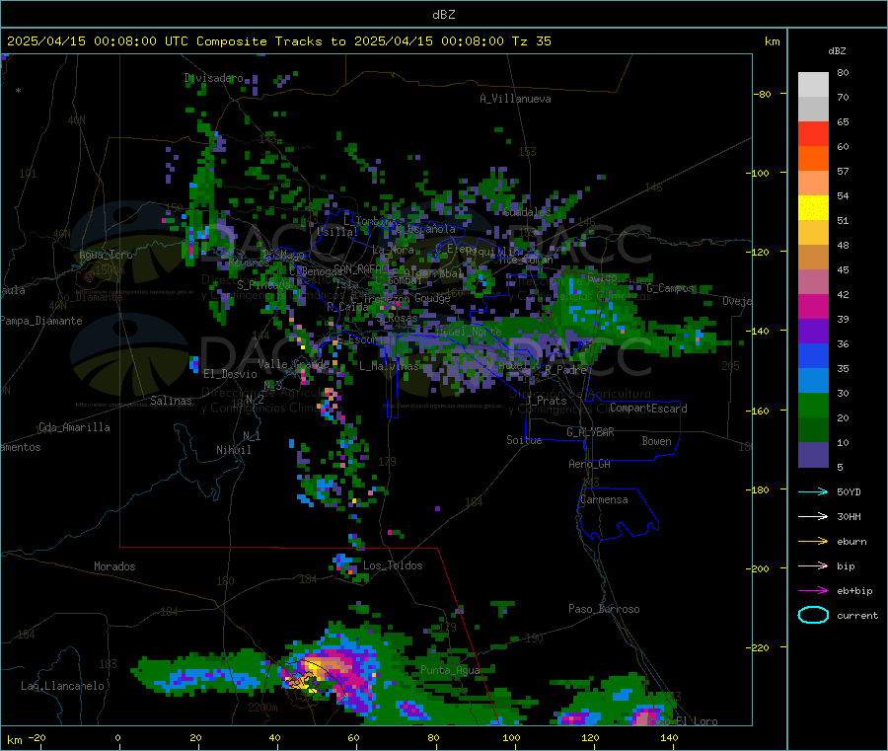Viewport: 888px width, 751px height.
Task: Select the mauve 45–42 dBZ swatch
Action: click(813, 281)
